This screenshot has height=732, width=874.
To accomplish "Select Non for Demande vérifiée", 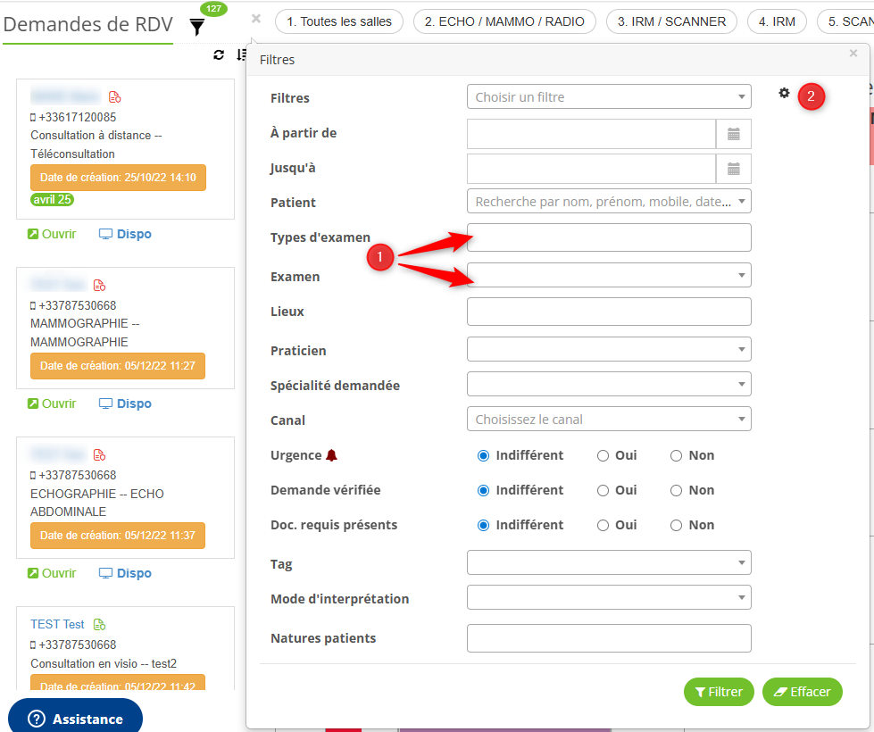I will (677, 490).
